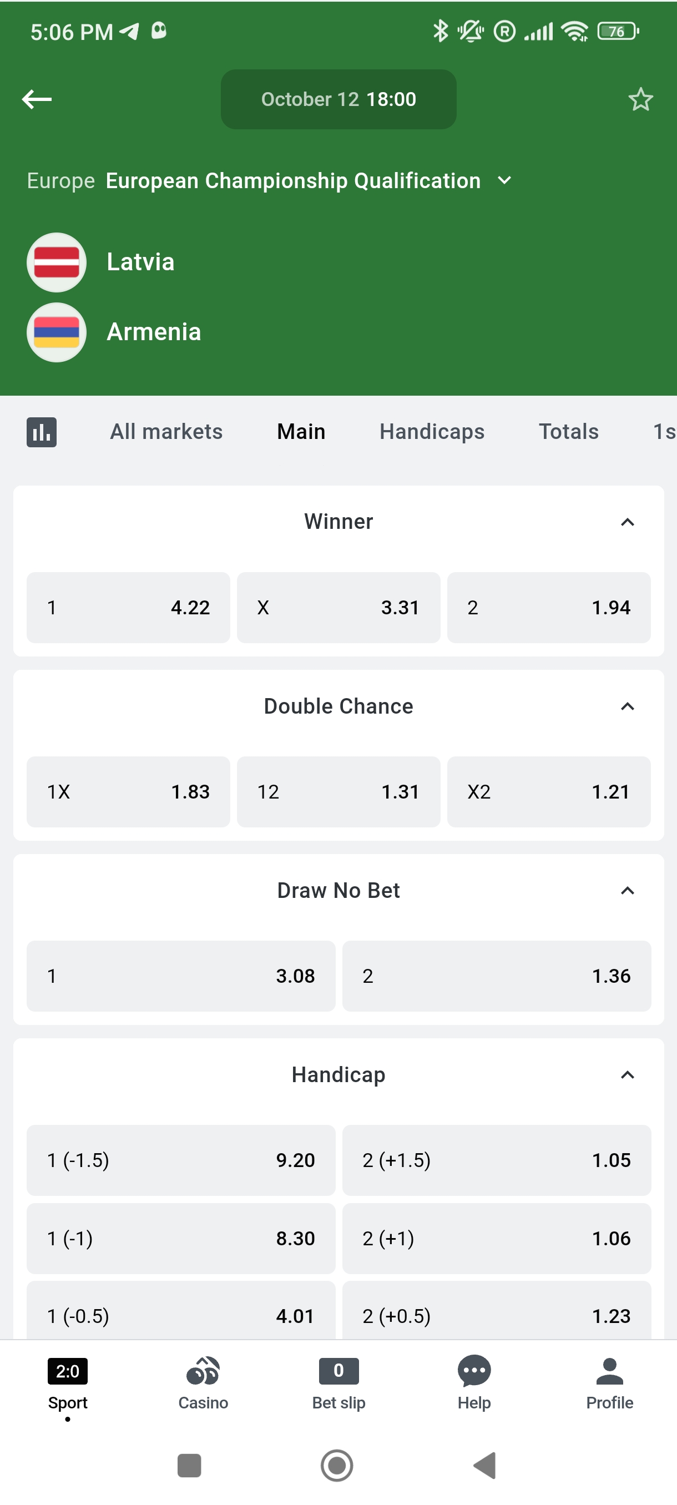The height and width of the screenshot is (1505, 677).
Task: Select Winner odds 4.22 for Latvia
Action: pos(128,608)
